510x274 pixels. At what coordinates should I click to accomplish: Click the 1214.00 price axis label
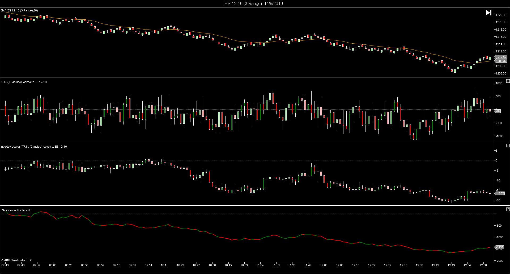tap(501, 44)
